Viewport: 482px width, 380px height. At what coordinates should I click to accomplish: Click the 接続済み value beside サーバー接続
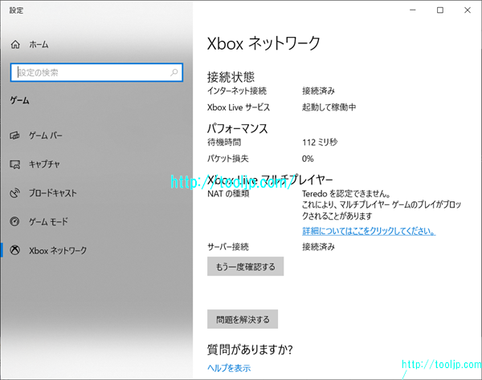coord(318,247)
